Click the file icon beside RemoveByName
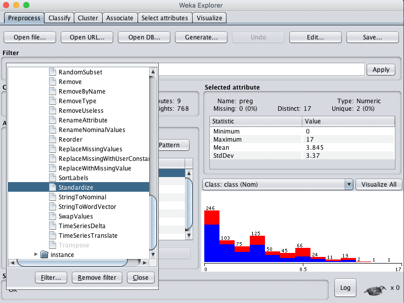Image resolution: width=404 pixels, height=303 pixels. (53, 91)
